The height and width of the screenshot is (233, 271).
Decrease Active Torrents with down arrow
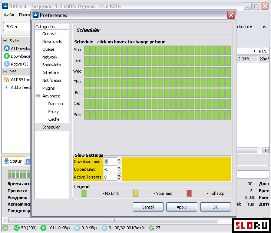point(119,179)
